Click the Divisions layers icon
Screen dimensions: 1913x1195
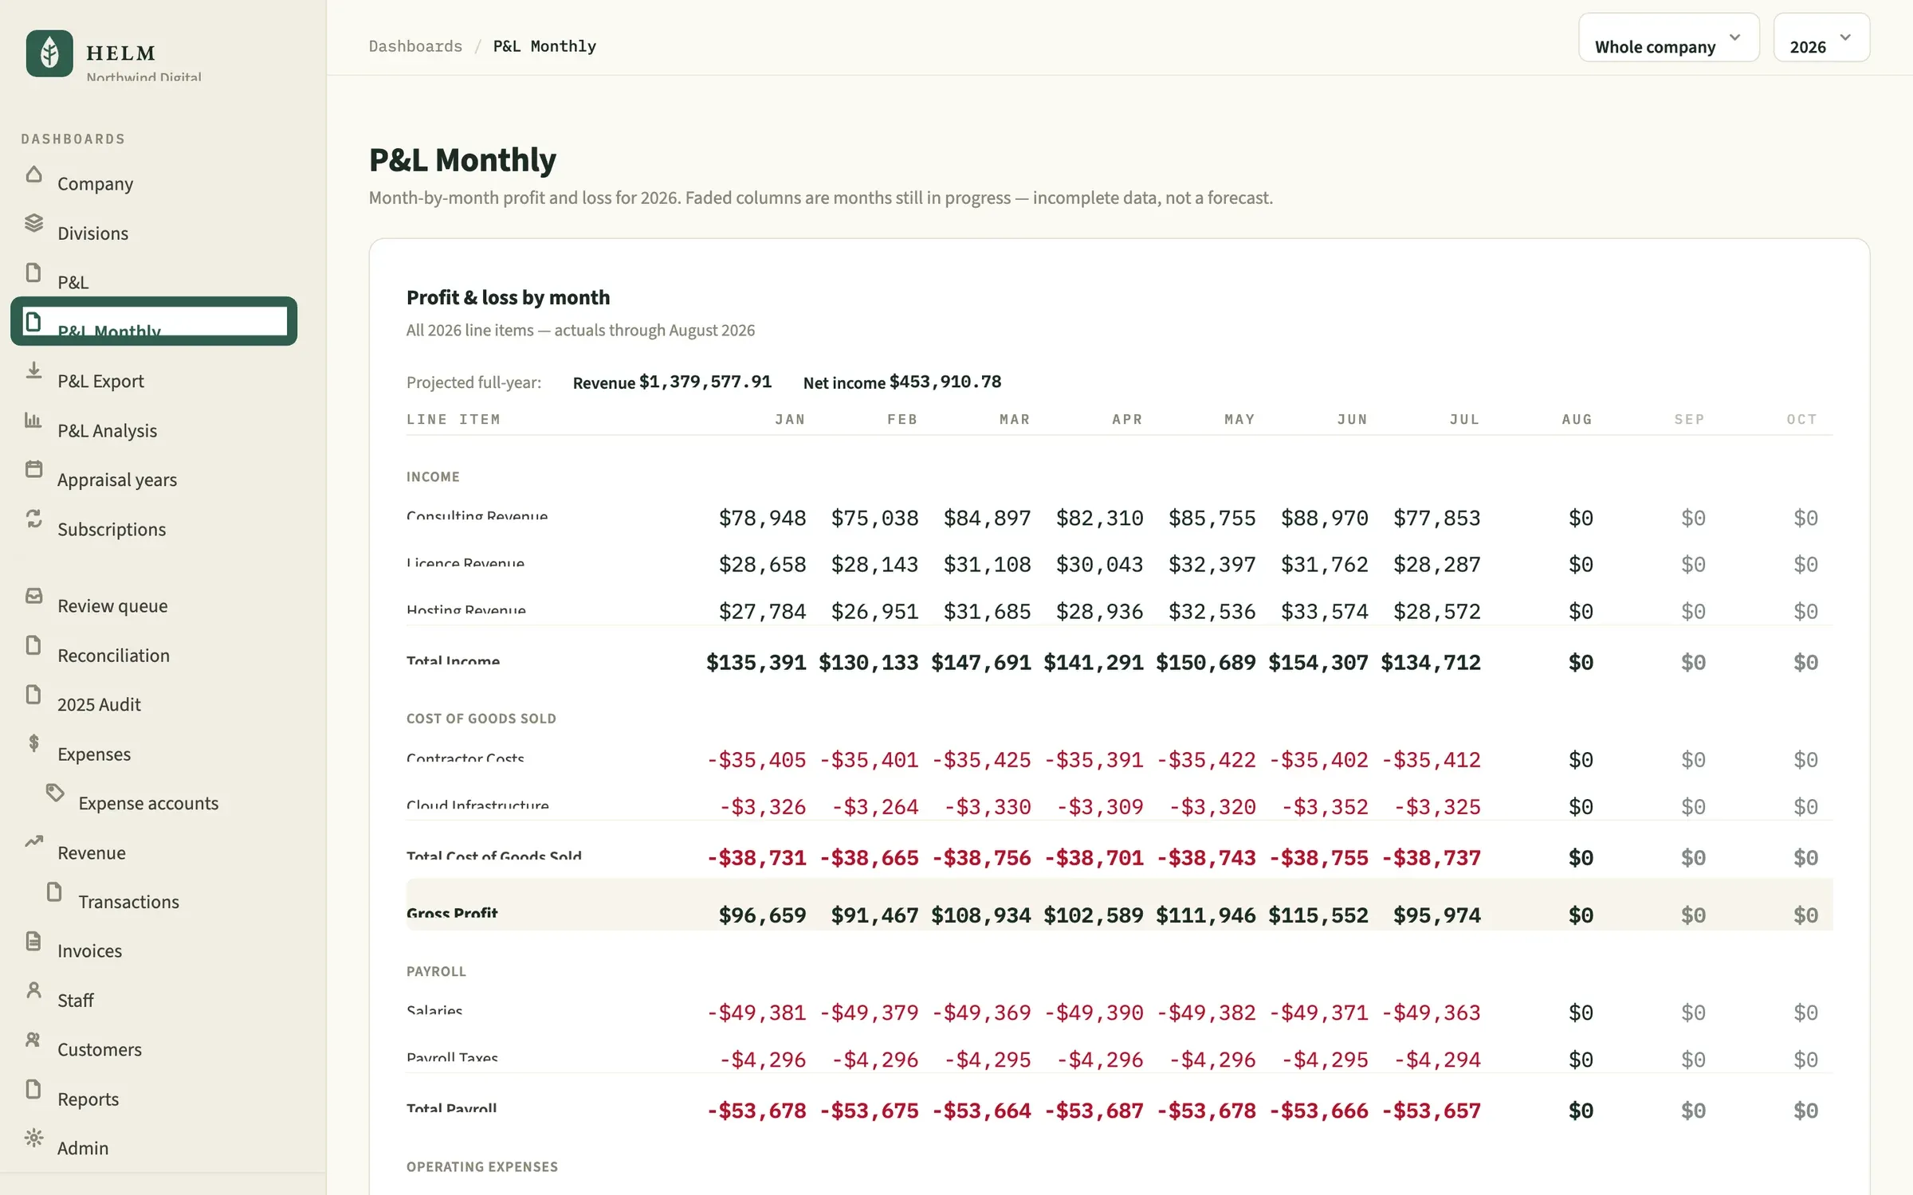(x=33, y=223)
